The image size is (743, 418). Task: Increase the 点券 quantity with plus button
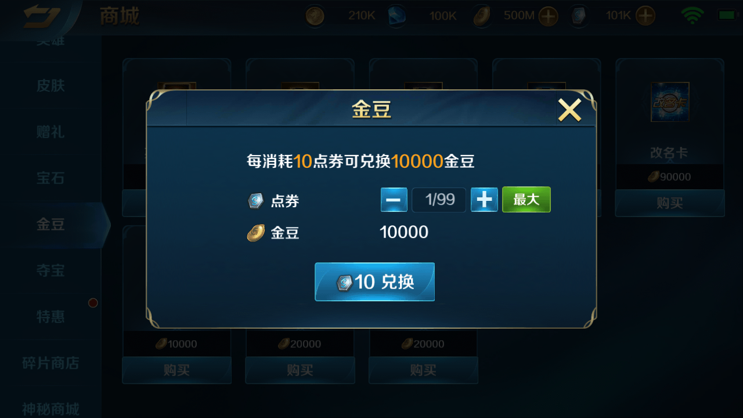pos(484,200)
